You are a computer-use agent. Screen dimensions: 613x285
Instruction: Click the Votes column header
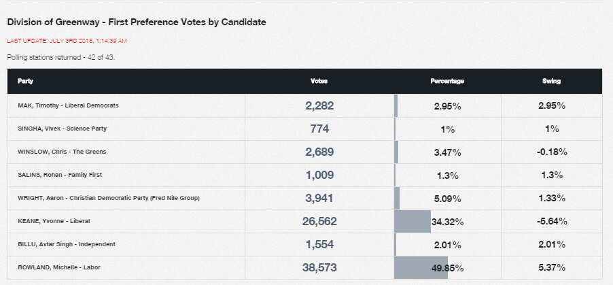[x=319, y=82]
